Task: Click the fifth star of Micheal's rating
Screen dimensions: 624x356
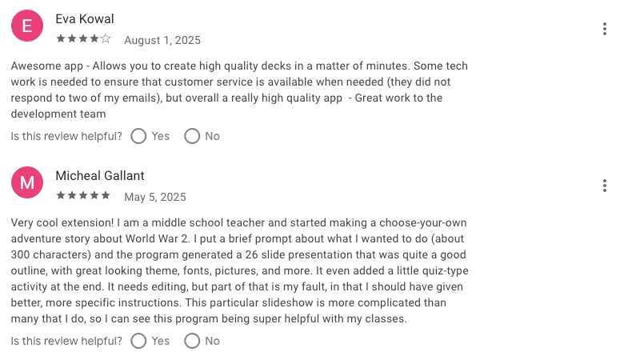Action: pos(106,195)
